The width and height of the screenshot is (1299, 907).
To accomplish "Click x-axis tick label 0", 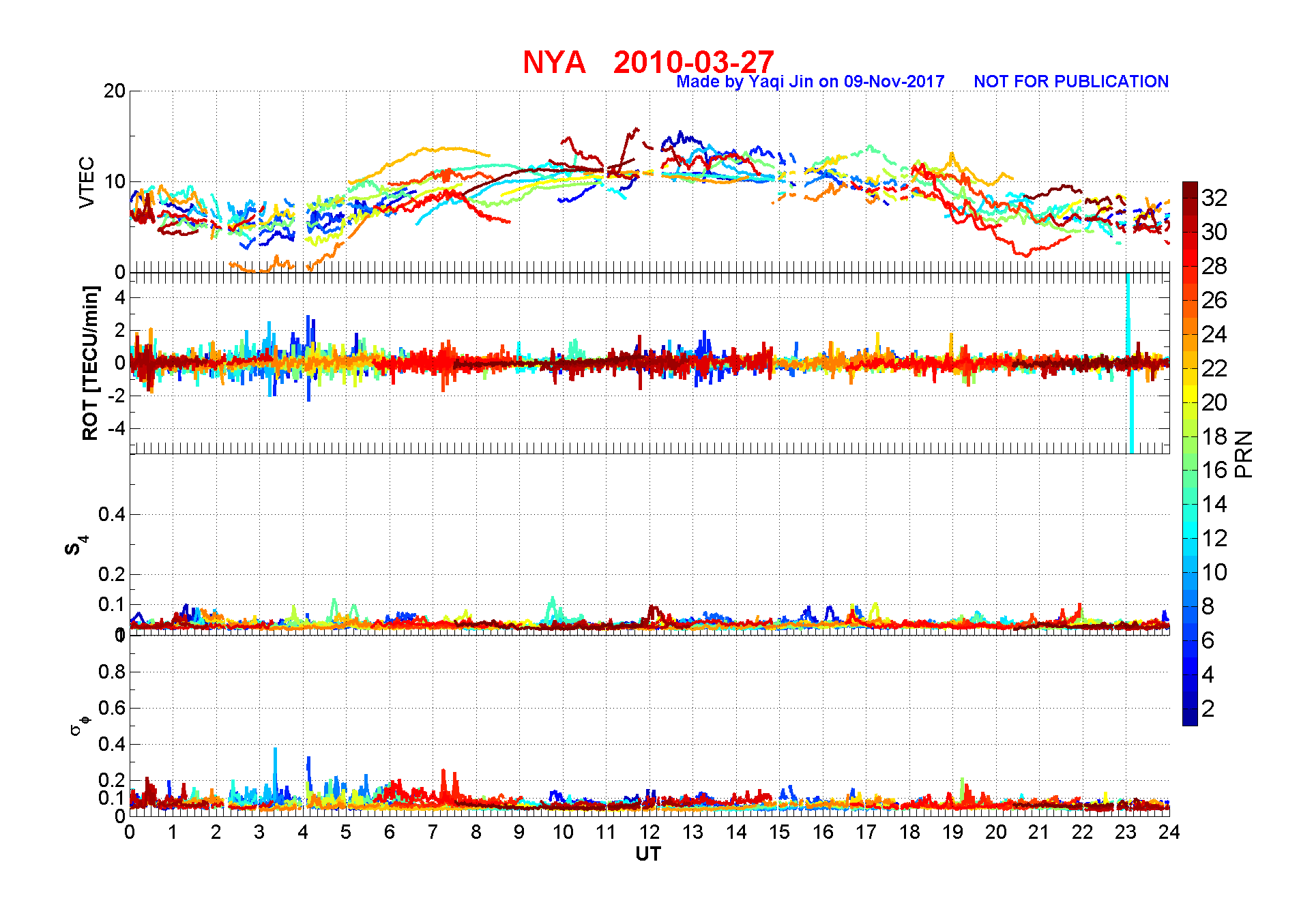I will [130, 832].
